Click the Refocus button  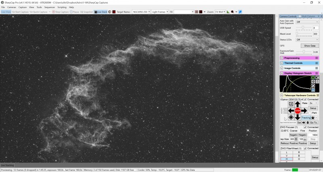pyautogui.click(x=285, y=143)
